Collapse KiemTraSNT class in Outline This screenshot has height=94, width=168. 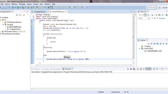pyautogui.click(x=139, y=49)
